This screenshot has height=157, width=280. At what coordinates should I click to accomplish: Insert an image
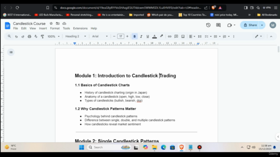pyautogui.click(x=183, y=37)
